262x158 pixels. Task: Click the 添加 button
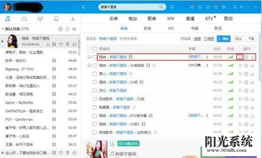(238, 39)
